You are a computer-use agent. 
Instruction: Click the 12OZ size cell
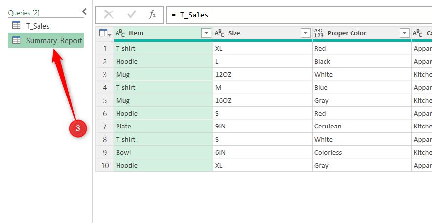coord(263,74)
